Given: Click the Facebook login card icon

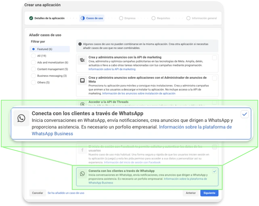Looking at the screenshot, I should click(x=82, y=150).
